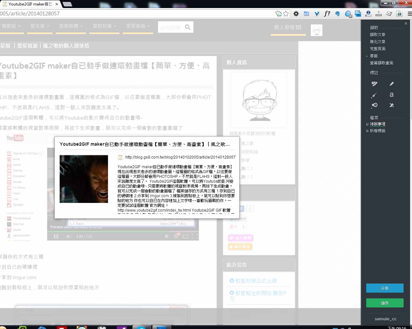Click the Wolverine thumbnail in bookmark preview
This screenshot has width=412, height=329.
pos(84,179)
